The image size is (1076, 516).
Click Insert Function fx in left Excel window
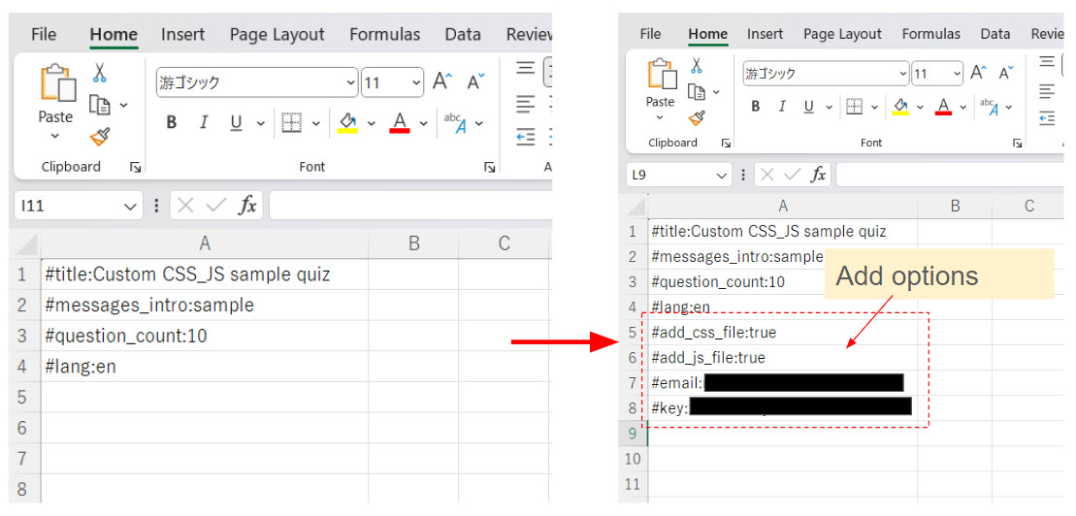point(247,205)
